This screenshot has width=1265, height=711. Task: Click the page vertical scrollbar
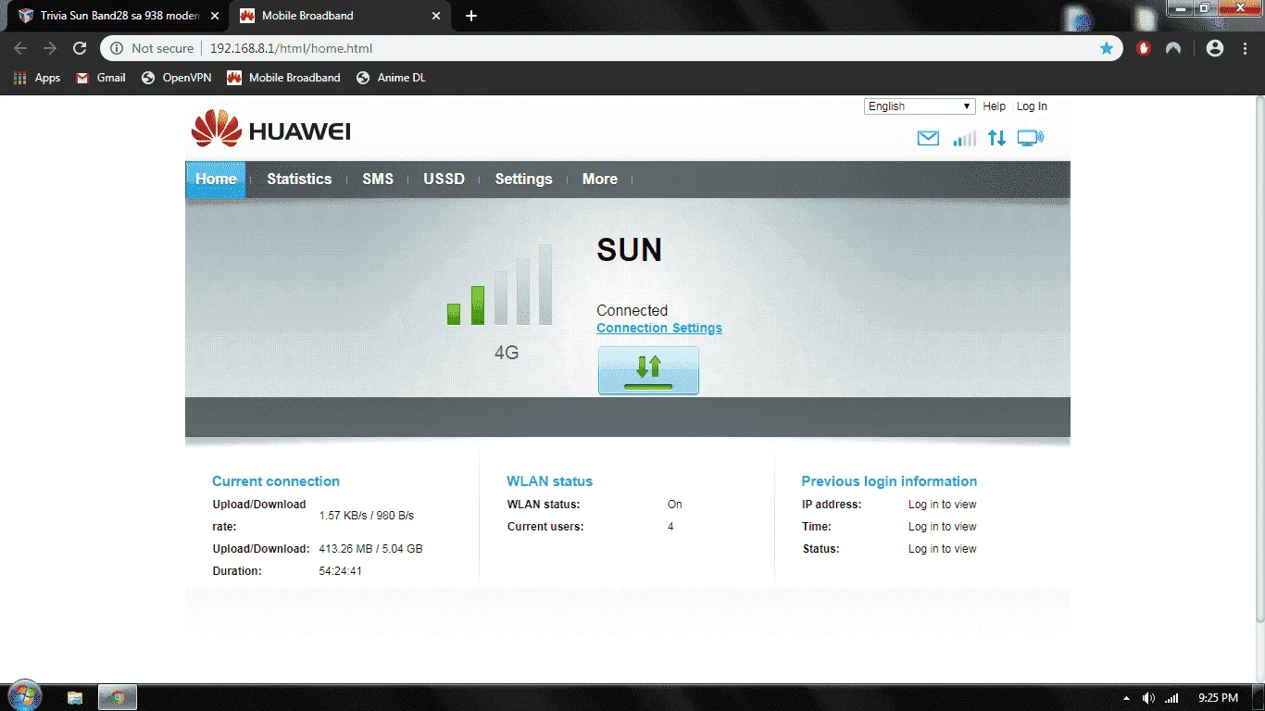[1259, 361]
